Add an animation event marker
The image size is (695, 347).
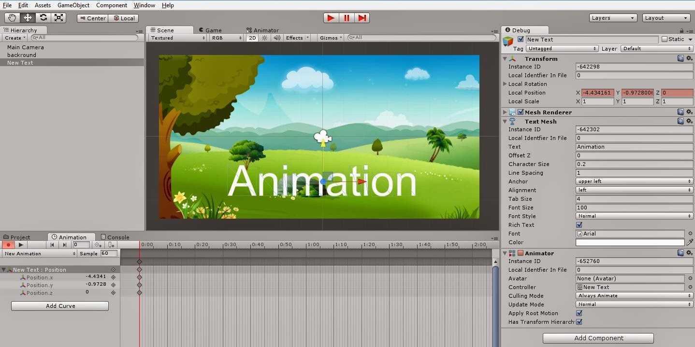point(112,245)
